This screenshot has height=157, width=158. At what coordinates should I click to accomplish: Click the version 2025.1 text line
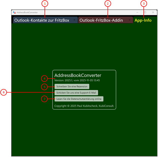click(x=77, y=80)
